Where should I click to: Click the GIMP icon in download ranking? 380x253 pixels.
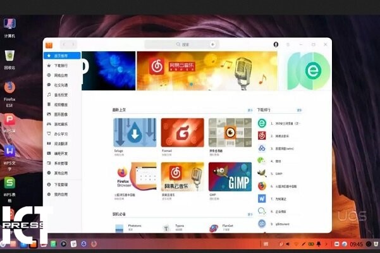[x=262, y=174]
